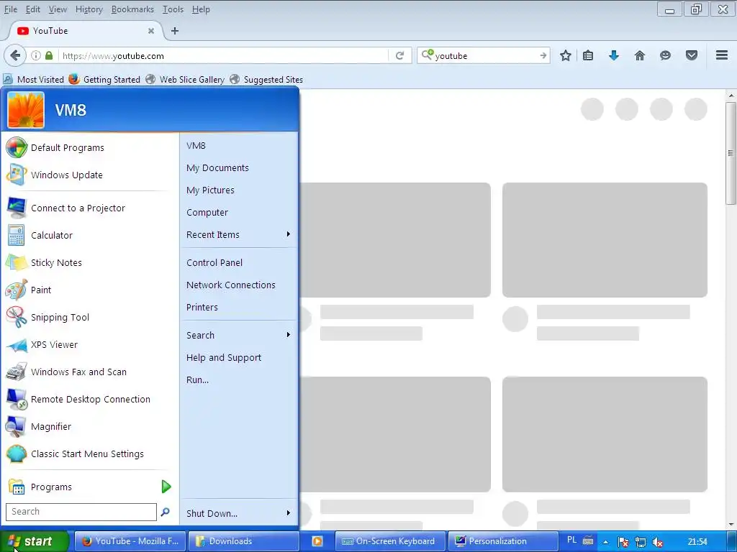Viewport: 737px width, 552px height.
Task: Go back with Firefox back arrow
Action: coord(15,55)
